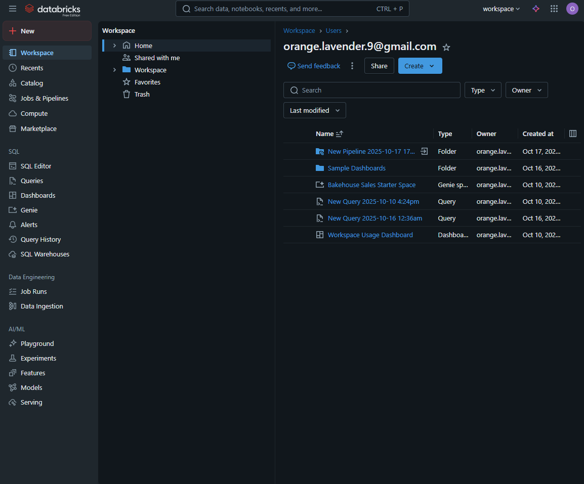584x484 pixels.
Task: Open the Workspace Usage Dashboard link
Action: (x=370, y=235)
